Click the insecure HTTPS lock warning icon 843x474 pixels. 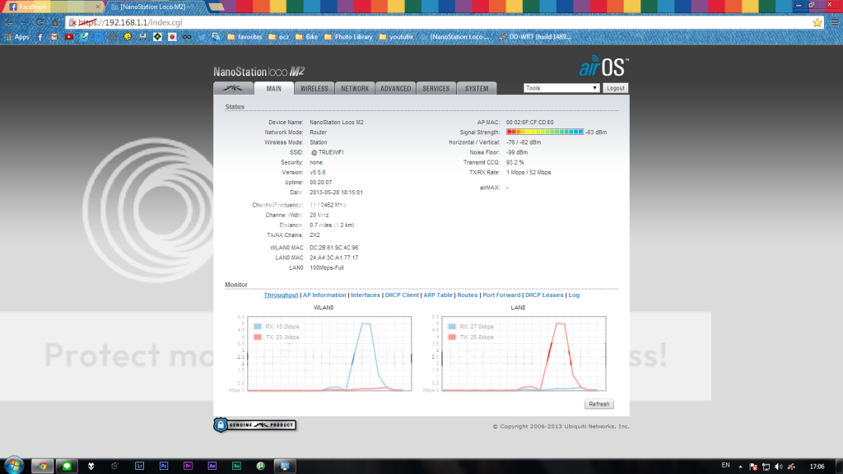[72, 22]
